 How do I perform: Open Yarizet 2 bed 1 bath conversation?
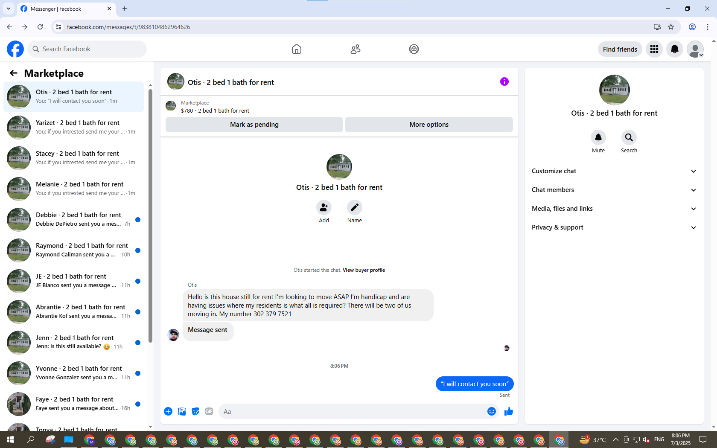(73, 128)
